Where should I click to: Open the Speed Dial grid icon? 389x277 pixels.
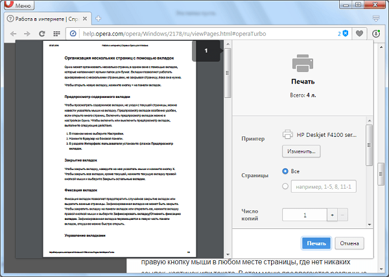(x=57, y=34)
